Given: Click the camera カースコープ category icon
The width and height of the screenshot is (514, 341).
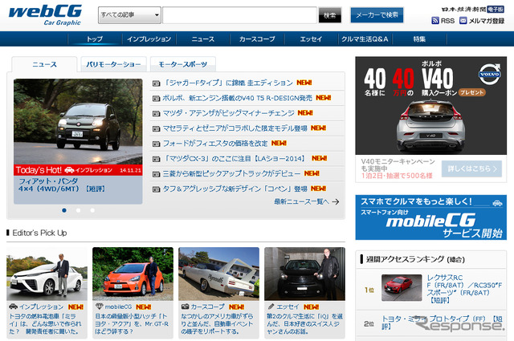Looking at the screenshot, I should point(186,306).
